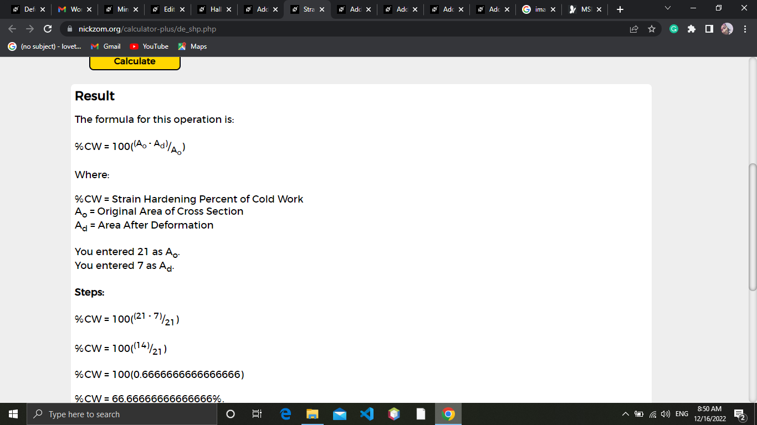Open the blank document icon on the taskbar
Image resolution: width=757 pixels, height=425 pixels.
421,414
